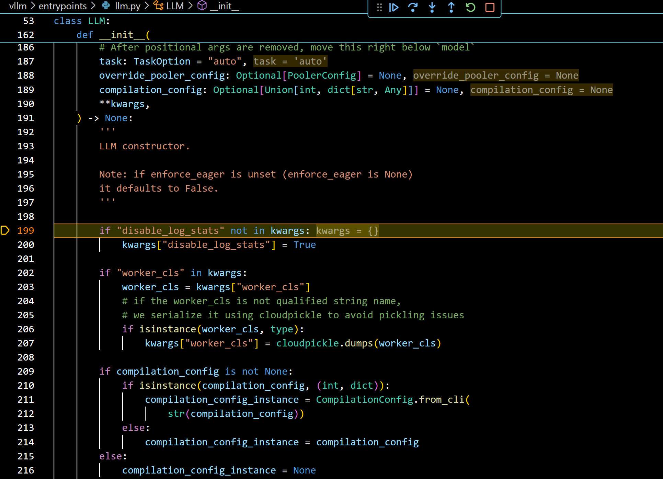Viewport: 663px width, 479px height.
Task: Open the vllm breadcrumb folder
Action: click(x=18, y=6)
